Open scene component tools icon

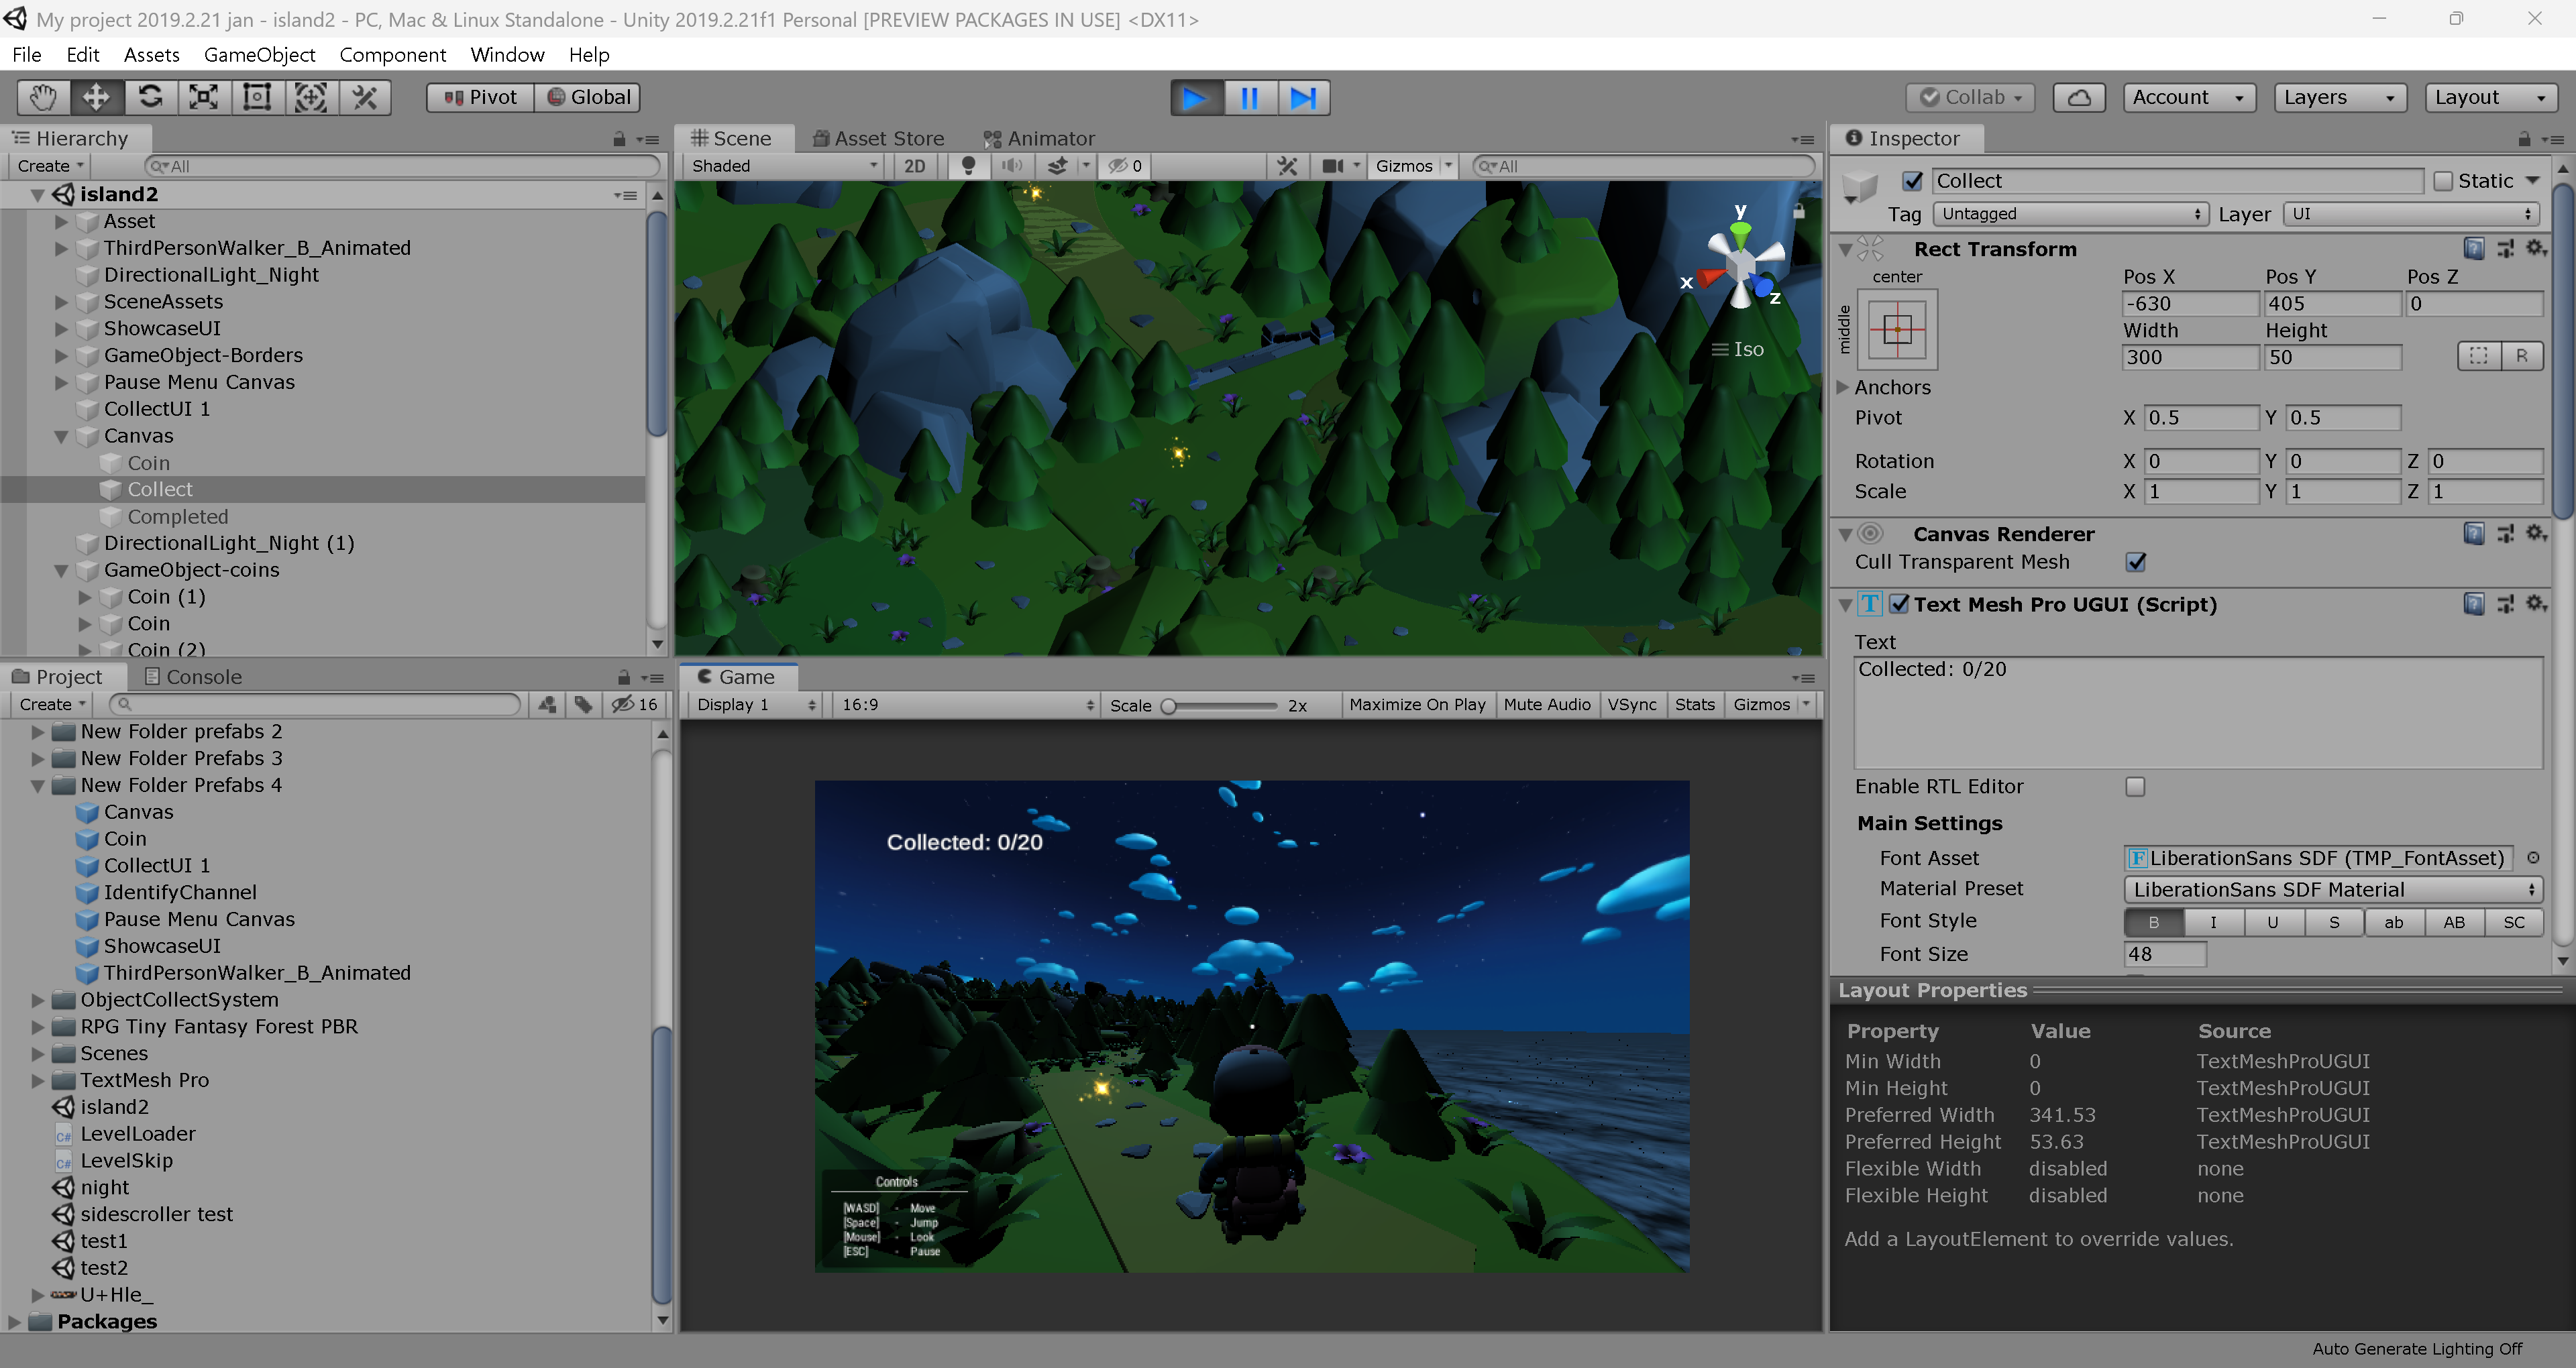[1287, 166]
